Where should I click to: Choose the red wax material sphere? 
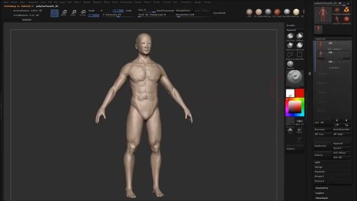[x=277, y=12]
